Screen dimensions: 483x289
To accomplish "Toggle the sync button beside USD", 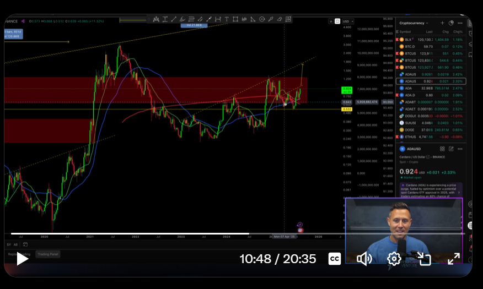I will tap(337, 21).
